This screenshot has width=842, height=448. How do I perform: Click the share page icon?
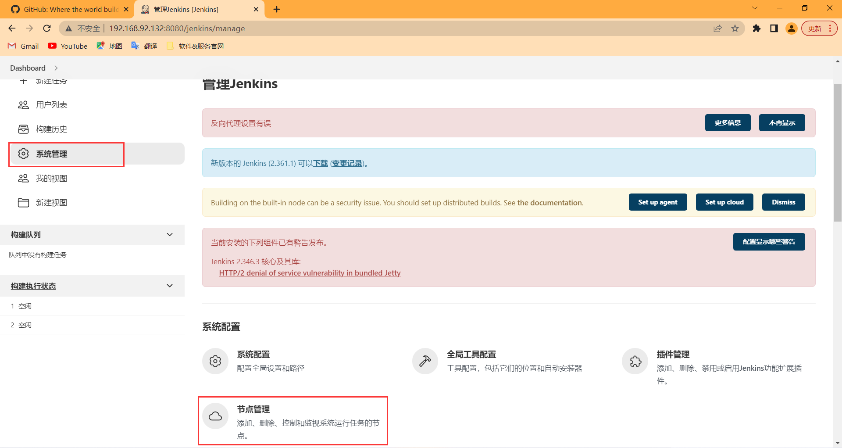tap(717, 29)
